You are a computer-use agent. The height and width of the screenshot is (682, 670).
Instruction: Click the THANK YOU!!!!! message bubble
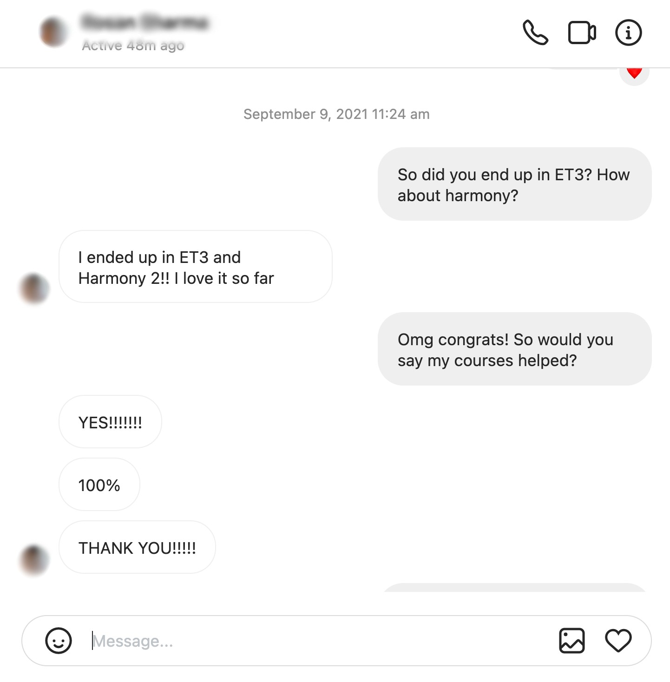(x=137, y=547)
